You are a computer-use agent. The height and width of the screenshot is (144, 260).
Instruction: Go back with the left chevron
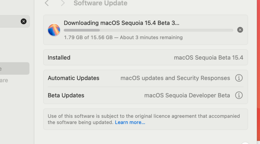pos(47,3)
